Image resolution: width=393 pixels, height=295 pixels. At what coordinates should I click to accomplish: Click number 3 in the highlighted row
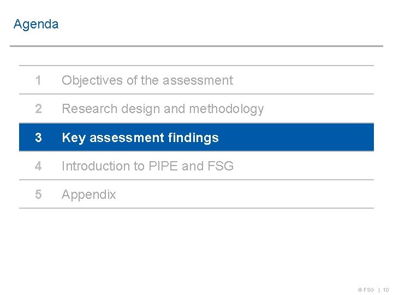click(38, 138)
